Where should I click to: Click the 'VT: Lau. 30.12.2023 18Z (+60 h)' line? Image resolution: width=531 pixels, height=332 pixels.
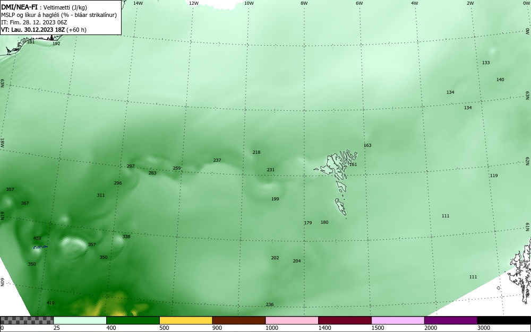(44, 30)
